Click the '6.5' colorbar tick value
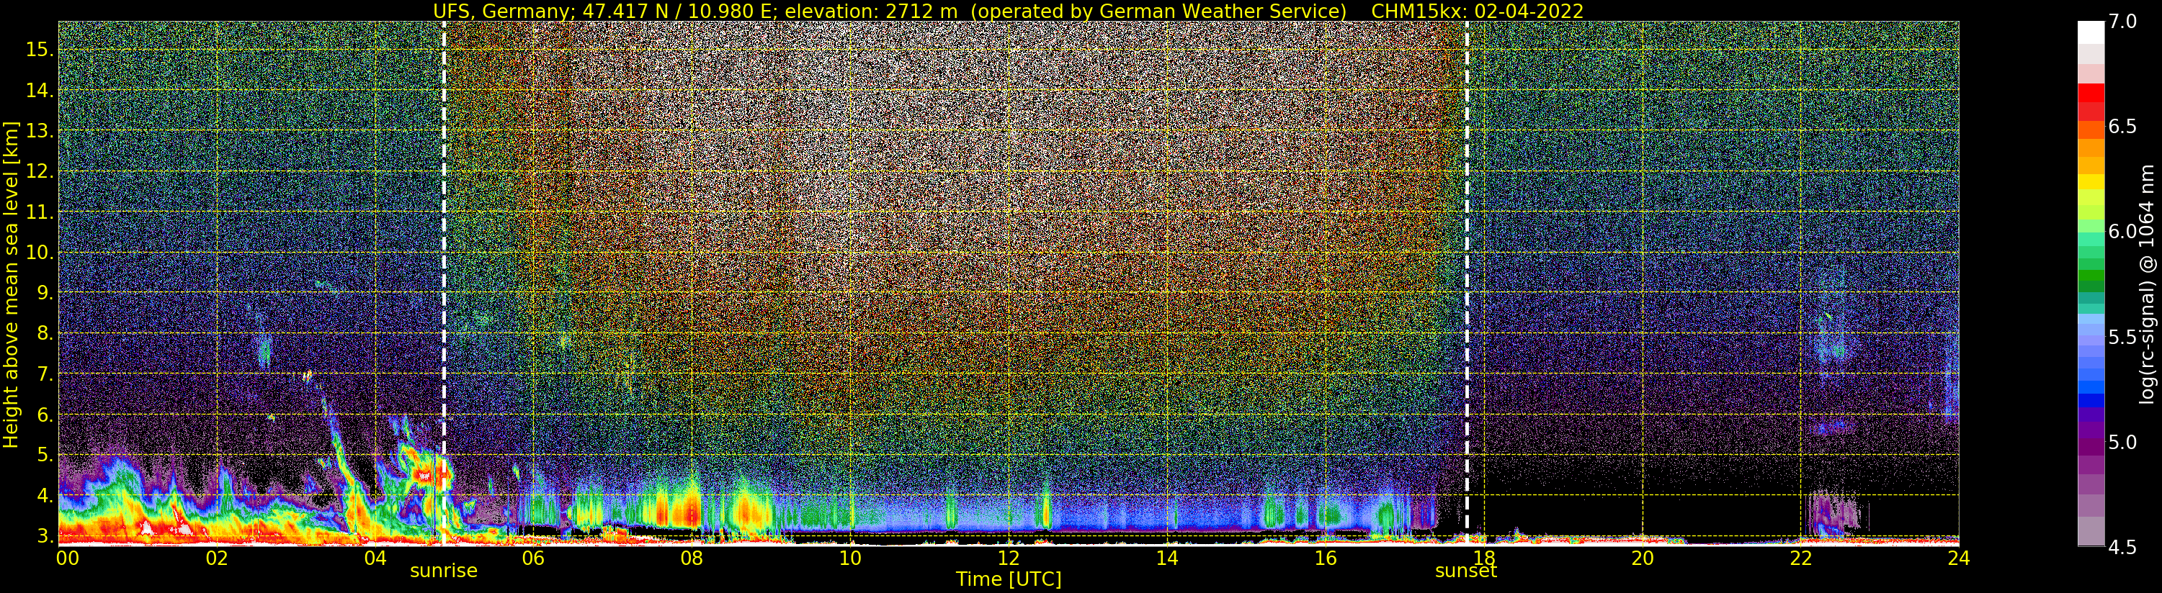Image resolution: width=2162 pixels, height=593 pixels. (x=2122, y=127)
